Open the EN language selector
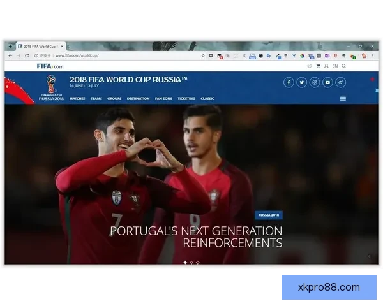This screenshot has width=383, height=306. 335,66
